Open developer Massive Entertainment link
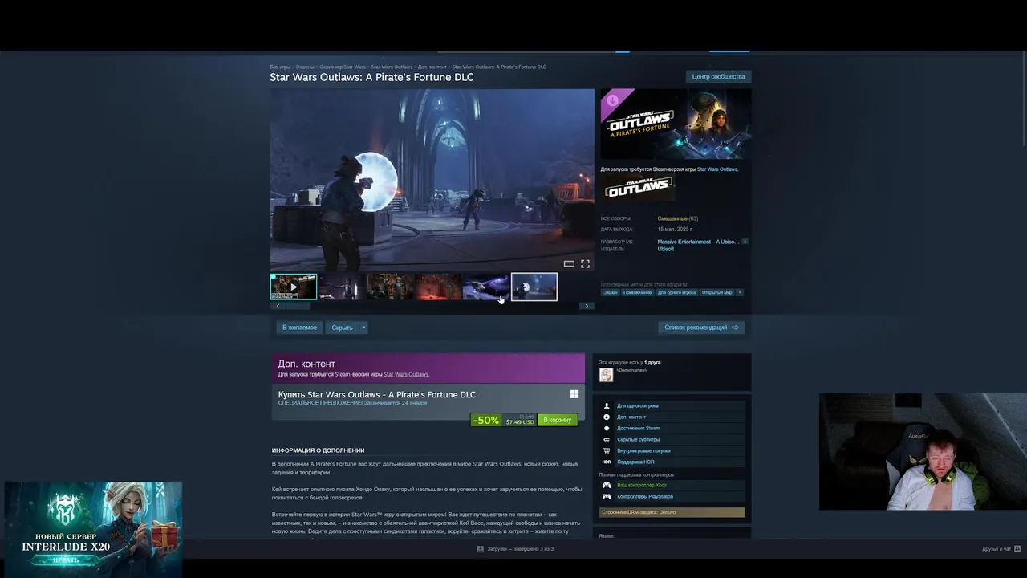The width and height of the screenshot is (1027, 578). point(698,242)
